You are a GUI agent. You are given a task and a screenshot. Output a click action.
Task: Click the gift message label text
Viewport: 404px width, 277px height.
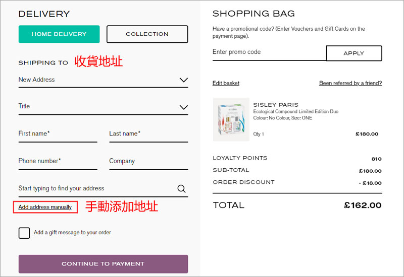pos(72,233)
